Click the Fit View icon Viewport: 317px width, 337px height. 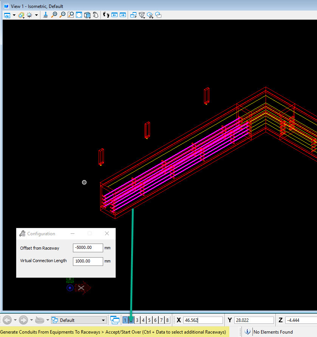coord(79,15)
